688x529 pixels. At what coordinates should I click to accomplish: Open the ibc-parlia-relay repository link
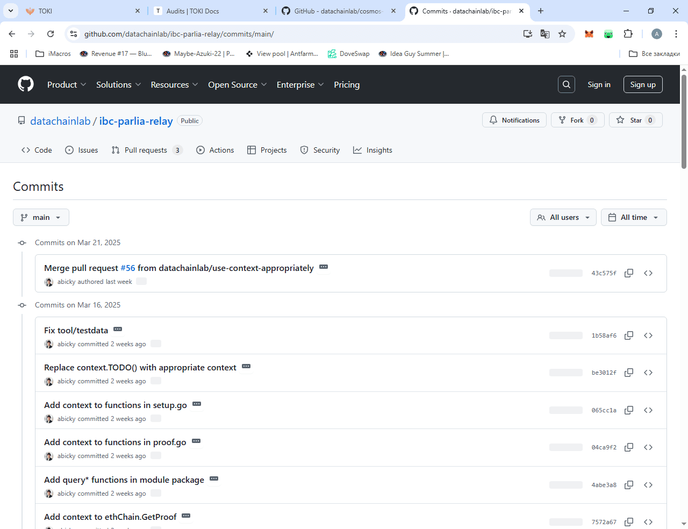click(x=136, y=121)
